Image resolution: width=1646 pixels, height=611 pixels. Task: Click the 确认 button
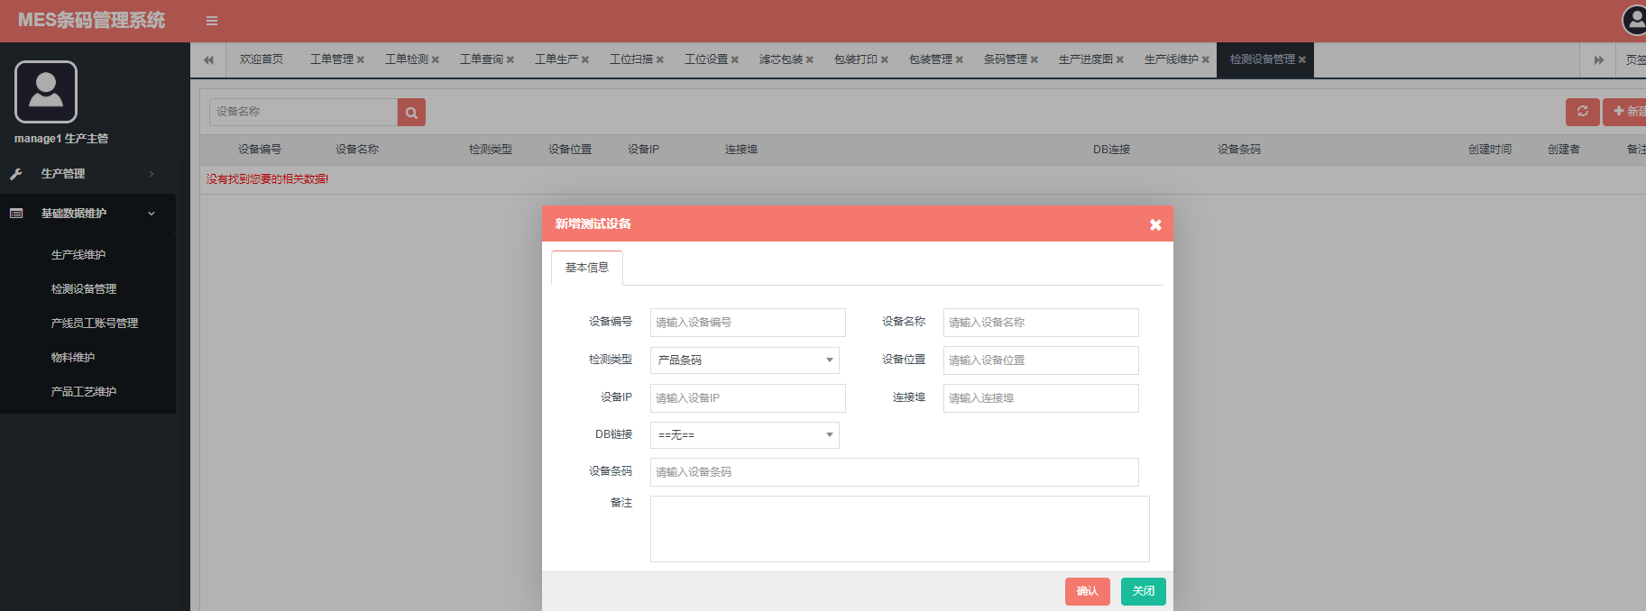[x=1087, y=591]
